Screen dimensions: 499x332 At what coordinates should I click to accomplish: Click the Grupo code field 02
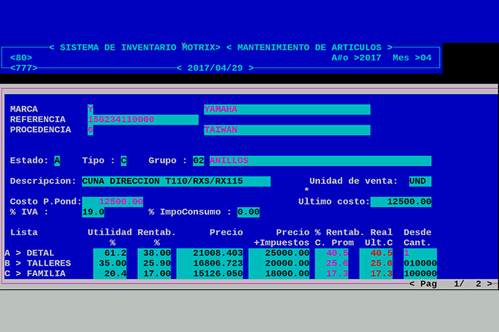[x=198, y=161]
